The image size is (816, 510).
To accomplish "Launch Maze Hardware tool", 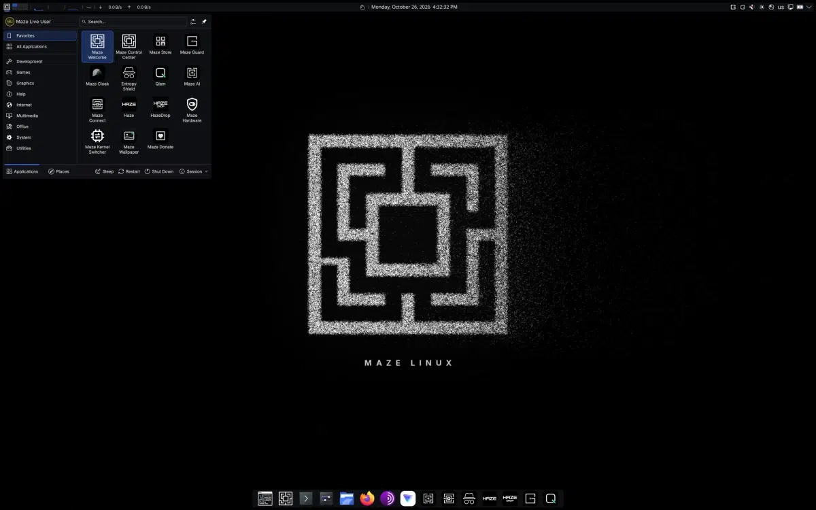I will pos(192,109).
